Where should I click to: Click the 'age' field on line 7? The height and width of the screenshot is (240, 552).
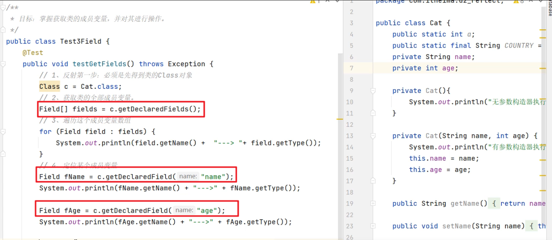click(x=448, y=68)
